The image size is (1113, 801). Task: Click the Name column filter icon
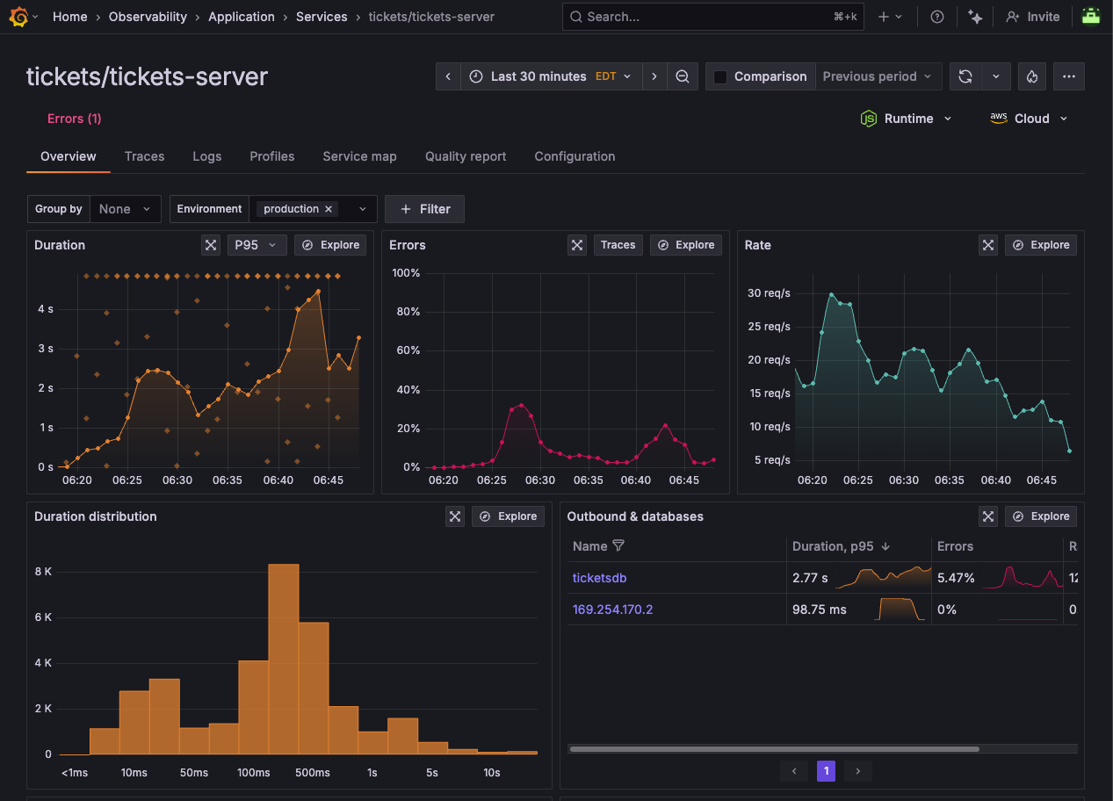[x=618, y=546]
